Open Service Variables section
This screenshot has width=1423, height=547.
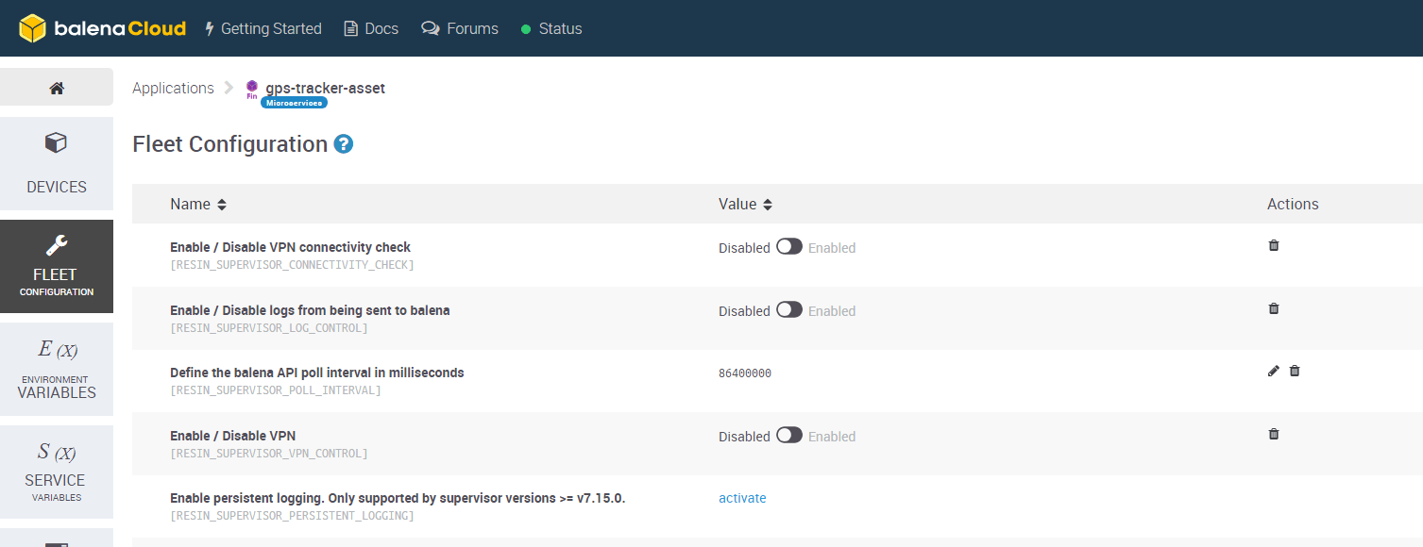click(57, 472)
